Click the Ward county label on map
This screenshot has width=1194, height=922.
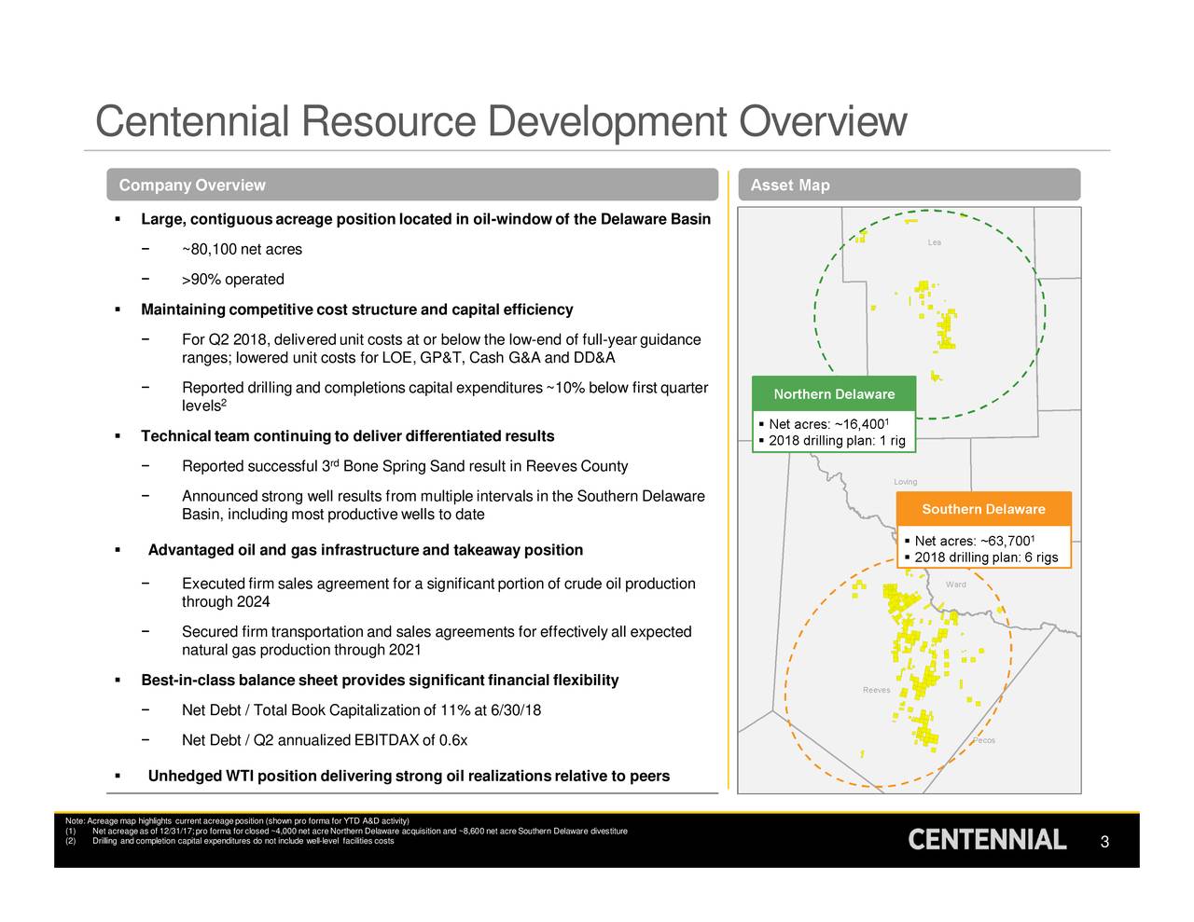(955, 585)
